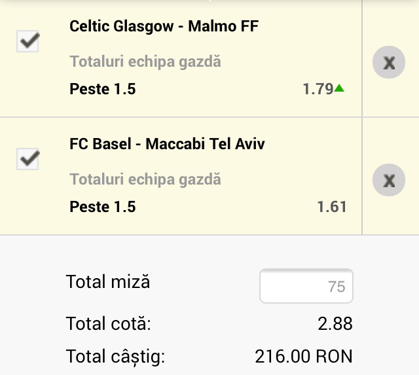The width and height of the screenshot is (419, 375).
Task: Click the 216.00 RON winnings amount
Action: 303,357
